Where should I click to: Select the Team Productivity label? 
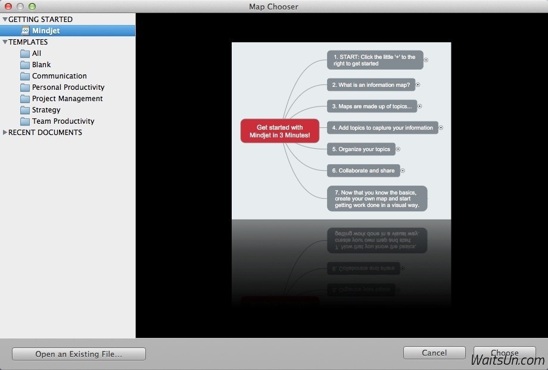click(63, 121)
